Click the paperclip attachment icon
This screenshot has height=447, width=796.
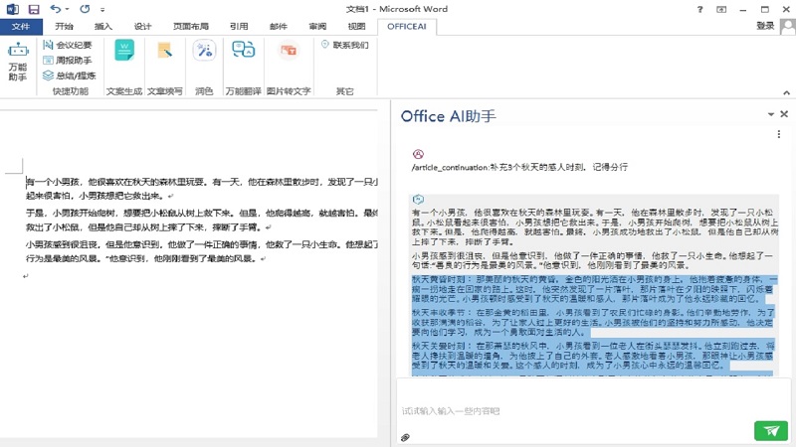point(406,437)
